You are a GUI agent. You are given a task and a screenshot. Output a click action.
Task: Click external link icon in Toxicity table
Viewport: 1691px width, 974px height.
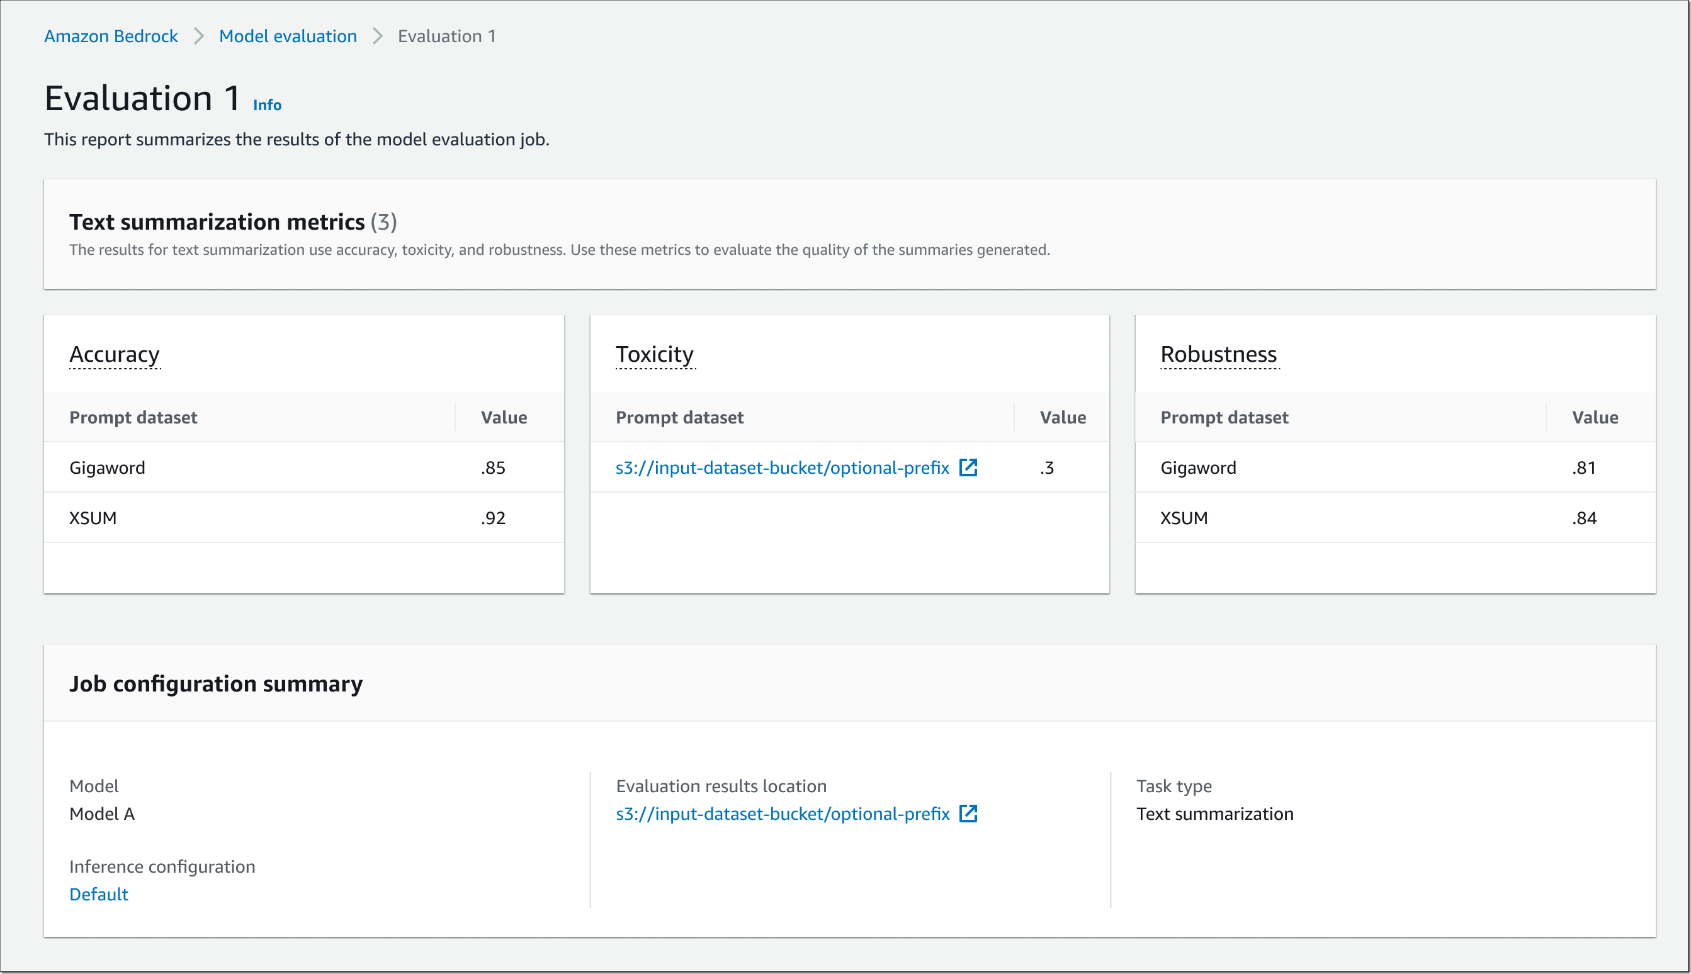pos(968,467)
